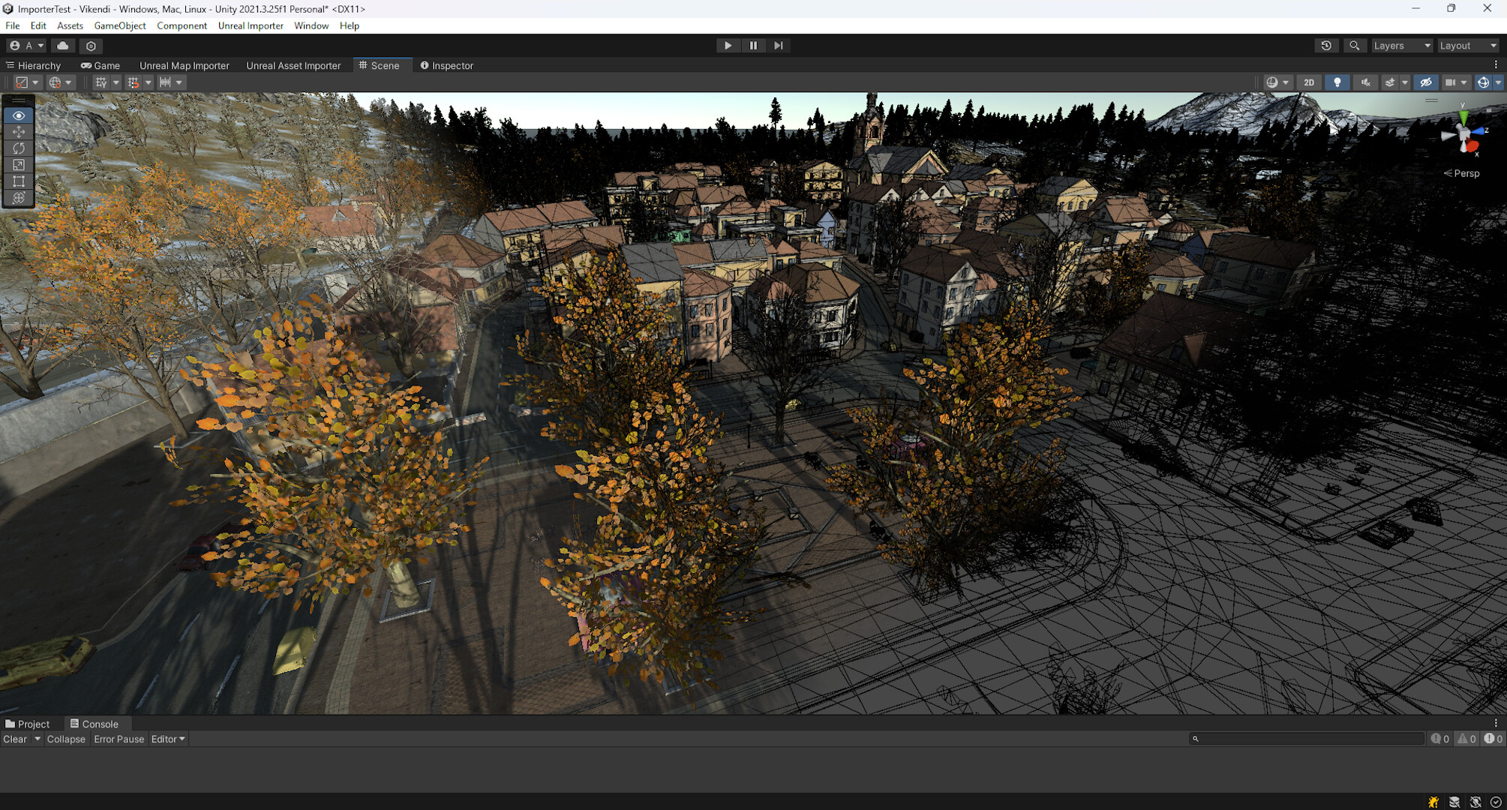
Task: Toggle 2D view mode
Action: (x=1309, y=82)
